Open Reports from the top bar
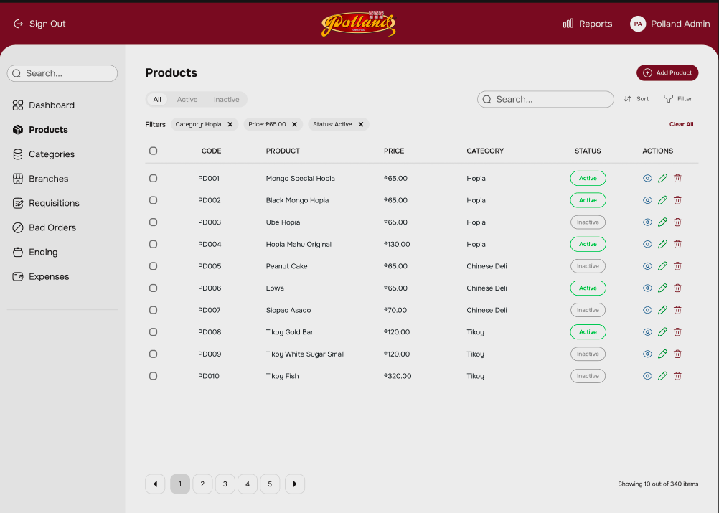Viewport: 719px width, 513px height. (588, 24)
